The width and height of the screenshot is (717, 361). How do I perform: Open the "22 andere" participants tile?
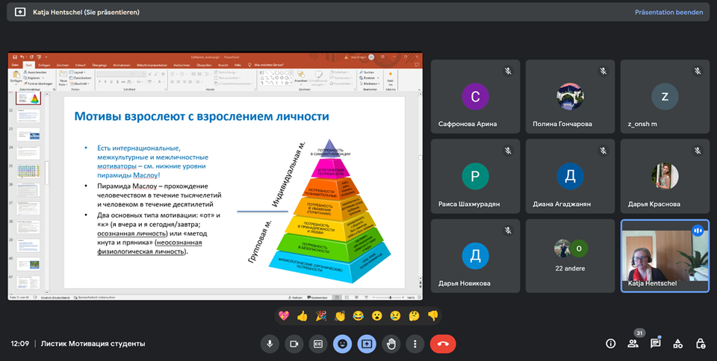tap(570, 256)
